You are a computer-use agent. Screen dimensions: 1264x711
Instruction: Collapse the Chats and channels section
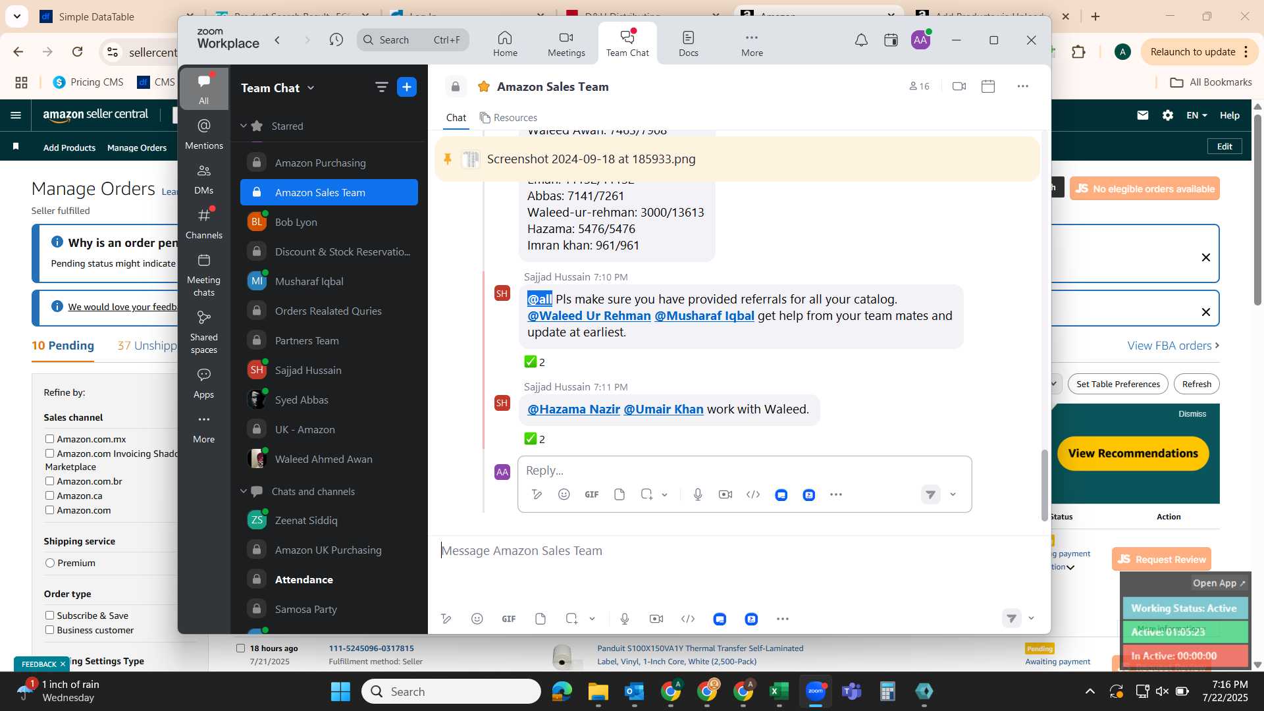244,491
